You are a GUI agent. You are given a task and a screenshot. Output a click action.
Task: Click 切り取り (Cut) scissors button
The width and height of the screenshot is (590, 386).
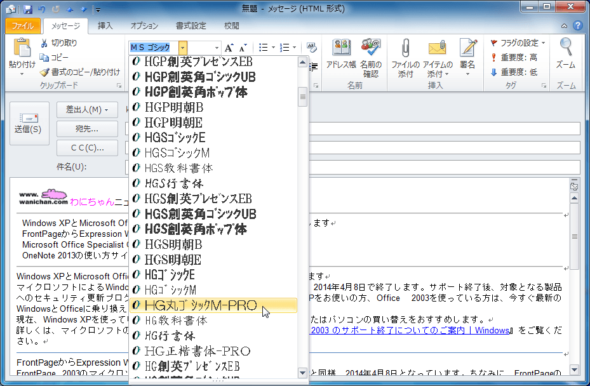[x=58, y=43]
